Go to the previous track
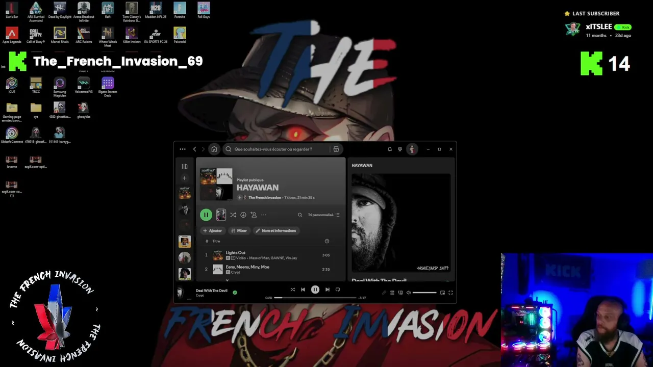 click(x=303, y=290)
